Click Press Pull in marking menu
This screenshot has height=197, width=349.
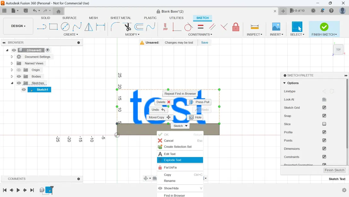tap(199, 102)
